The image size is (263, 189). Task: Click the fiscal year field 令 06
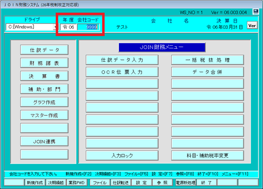[68, 27]
